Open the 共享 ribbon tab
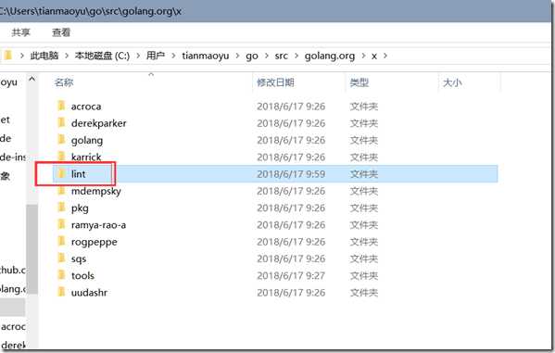 tap(21, 32)
